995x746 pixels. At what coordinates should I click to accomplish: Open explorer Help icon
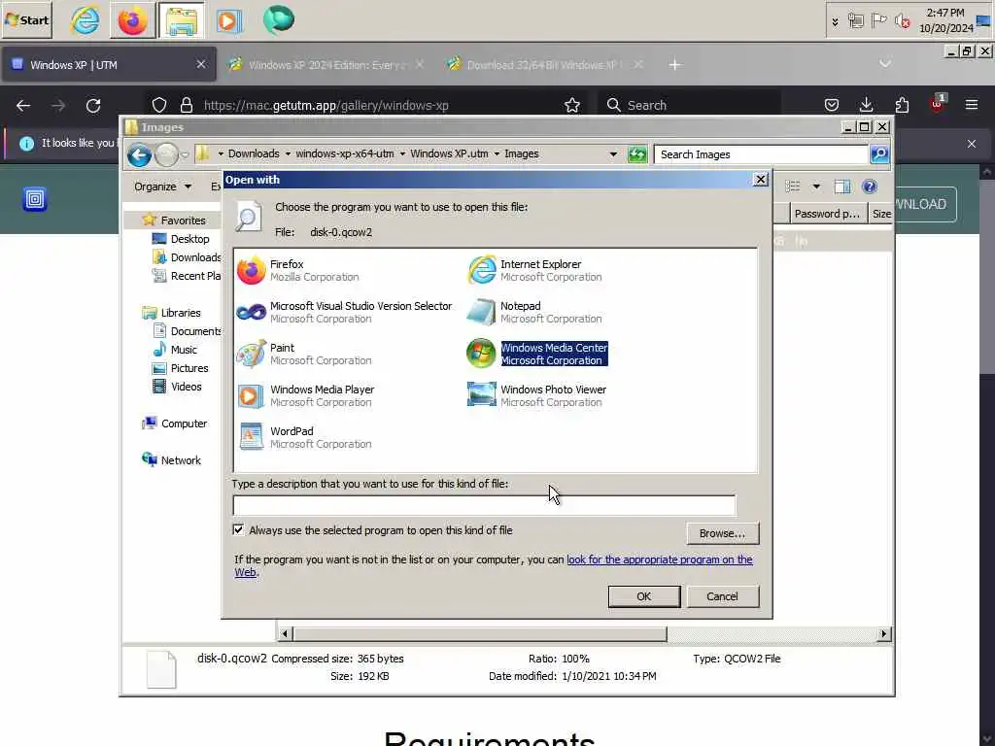pyautogui.click(x=870, y=186)
